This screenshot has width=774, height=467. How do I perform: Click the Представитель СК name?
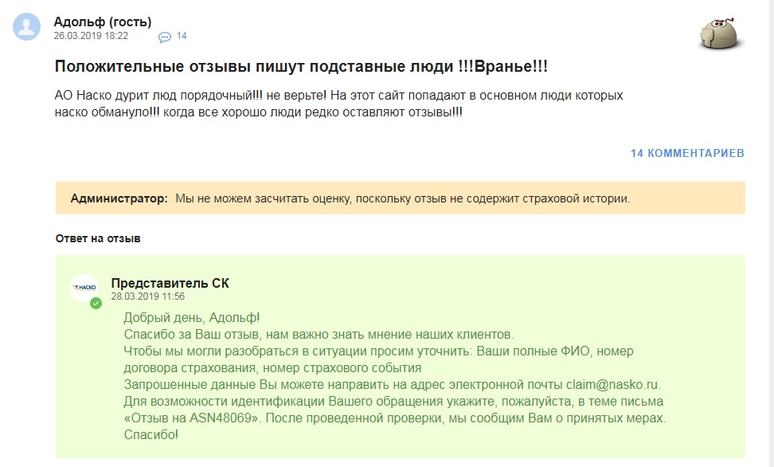pyautogui.click(x=170, y=283)
